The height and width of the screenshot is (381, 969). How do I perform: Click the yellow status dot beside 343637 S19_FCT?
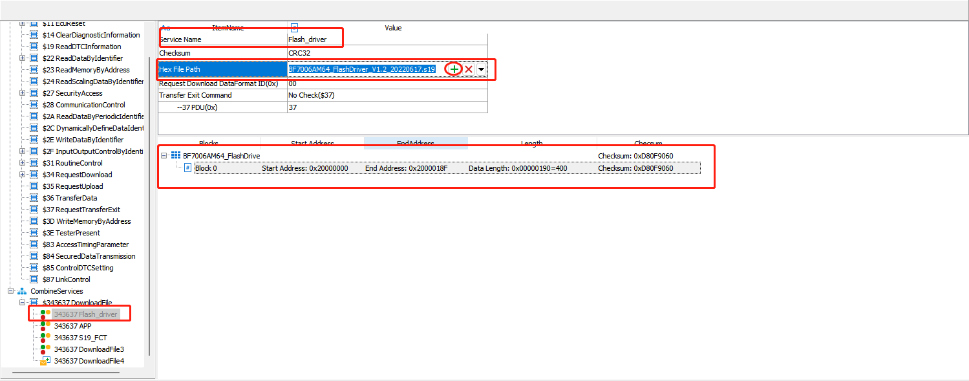[x=47, y=335]
